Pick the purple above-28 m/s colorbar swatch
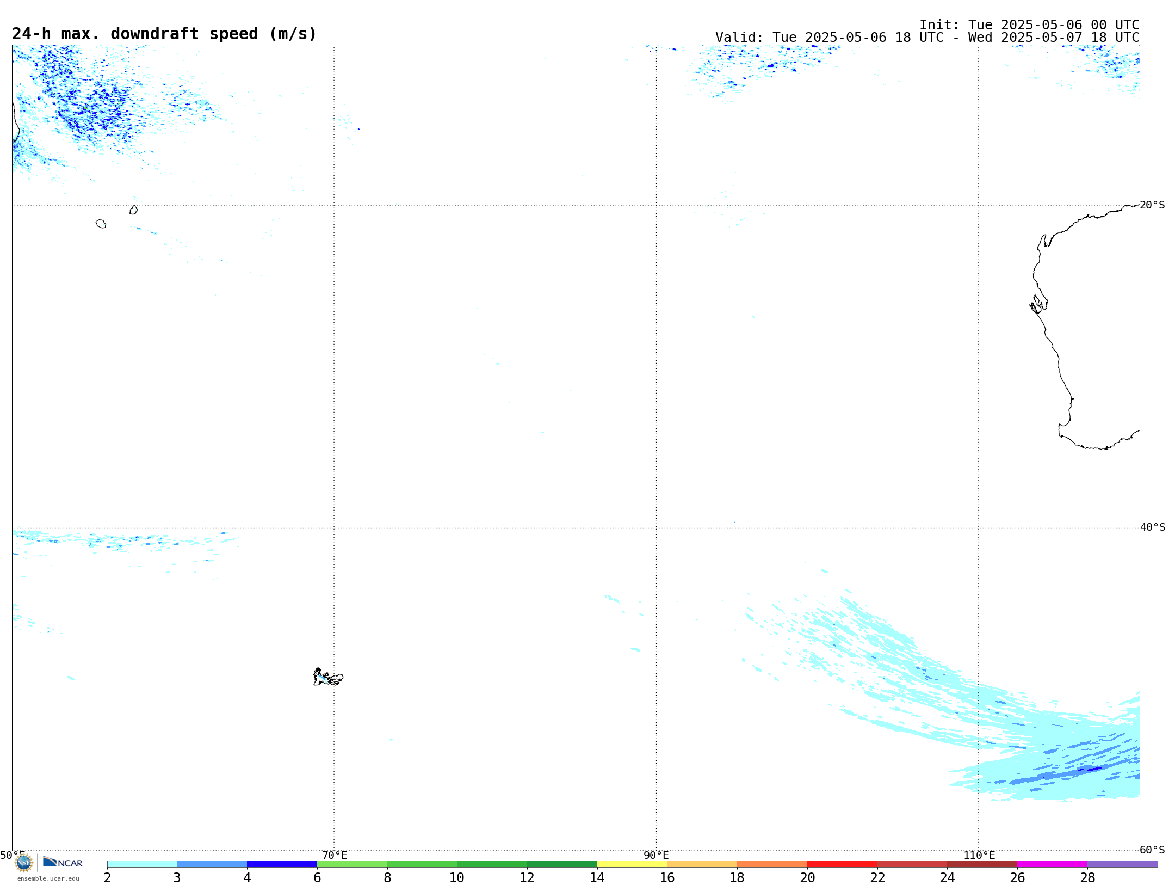 pyautogui.click(x=1122, y=864)
